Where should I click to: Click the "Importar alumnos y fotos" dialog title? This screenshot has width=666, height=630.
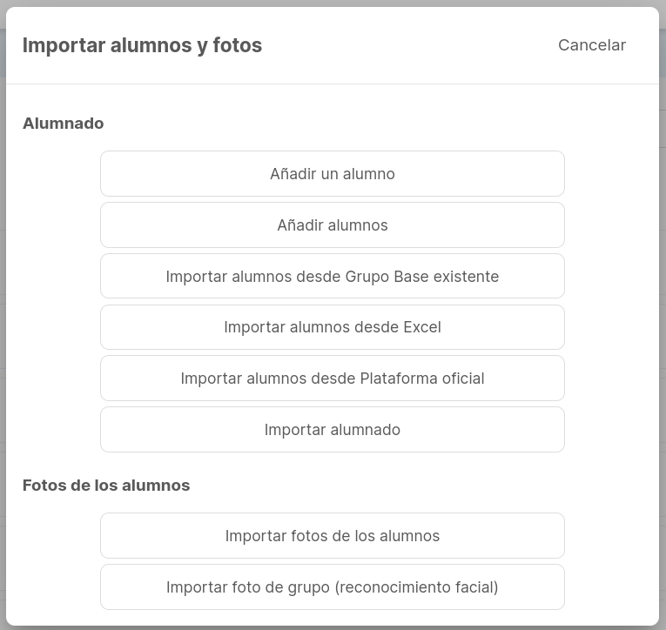(x=142, y=45)
